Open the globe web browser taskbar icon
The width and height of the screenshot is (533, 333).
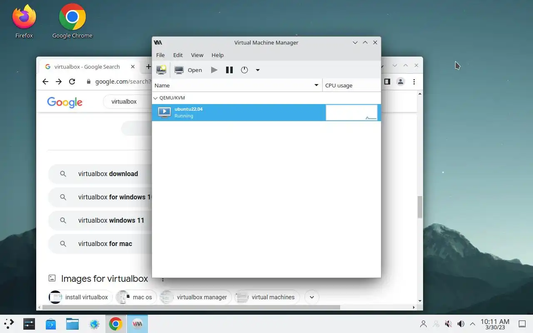[x=94, y=324]
